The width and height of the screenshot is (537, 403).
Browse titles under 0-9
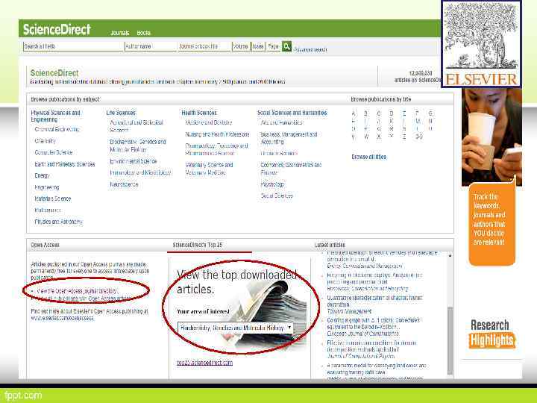[418, 137]
